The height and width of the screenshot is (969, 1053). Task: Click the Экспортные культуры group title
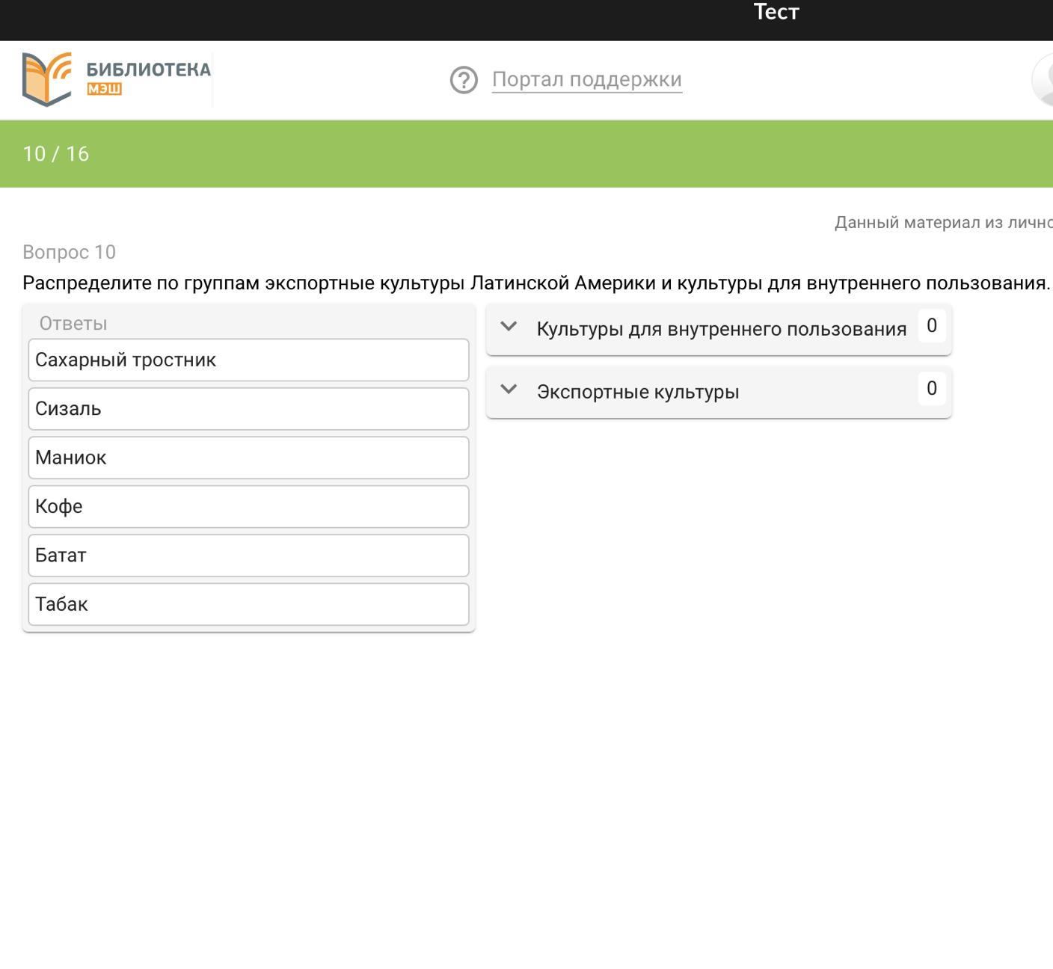click(x=637, y=392)
